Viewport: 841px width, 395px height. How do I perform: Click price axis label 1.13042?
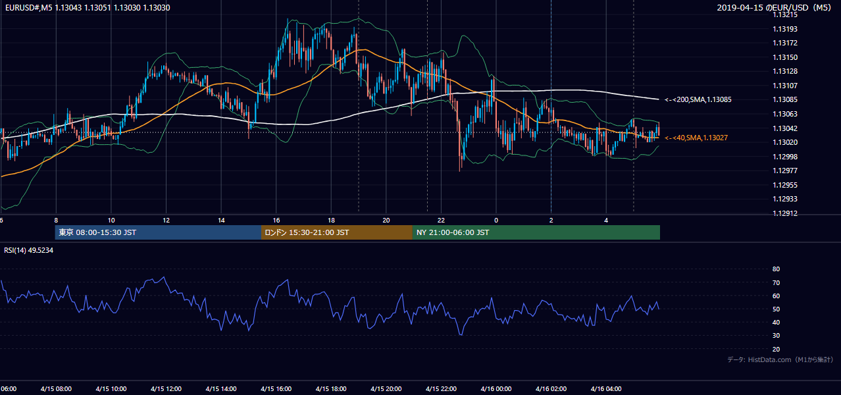click(785, 128)
